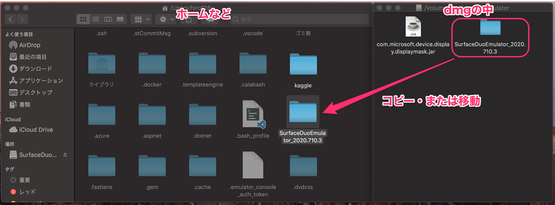Select the .gem folder
555x205 pixels.
pyautogui.click(x=152, y=167)
